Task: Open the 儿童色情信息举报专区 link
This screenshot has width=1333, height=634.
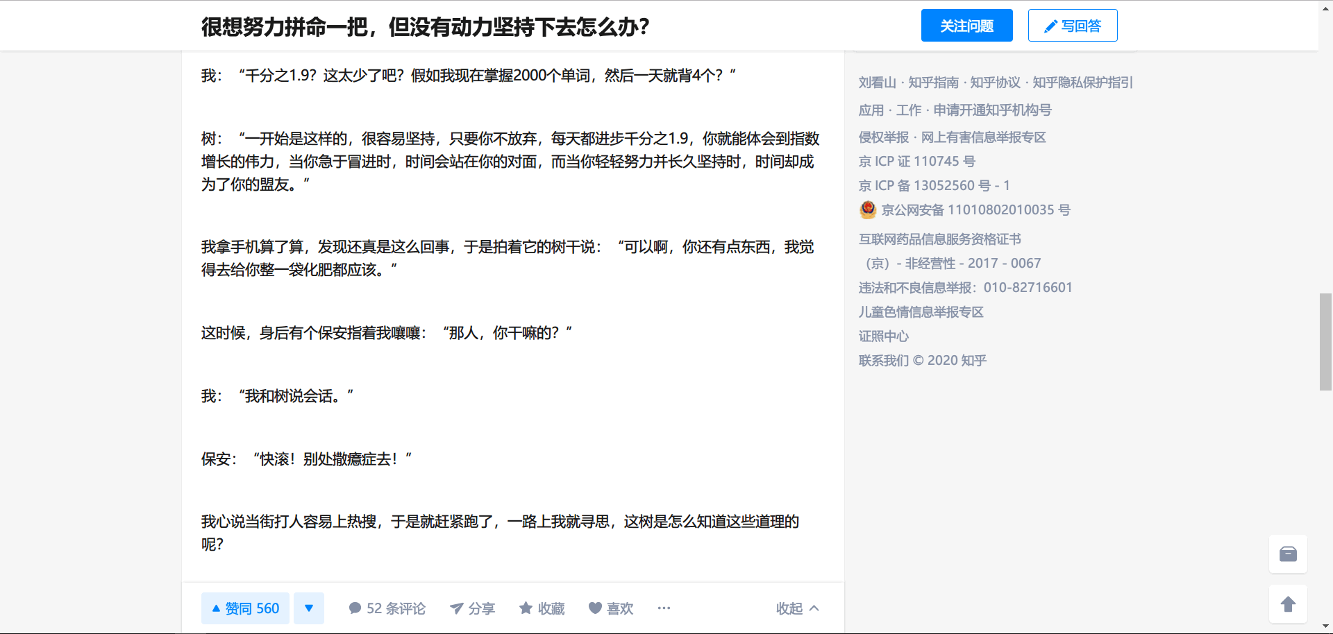Action: coord(921,312)
